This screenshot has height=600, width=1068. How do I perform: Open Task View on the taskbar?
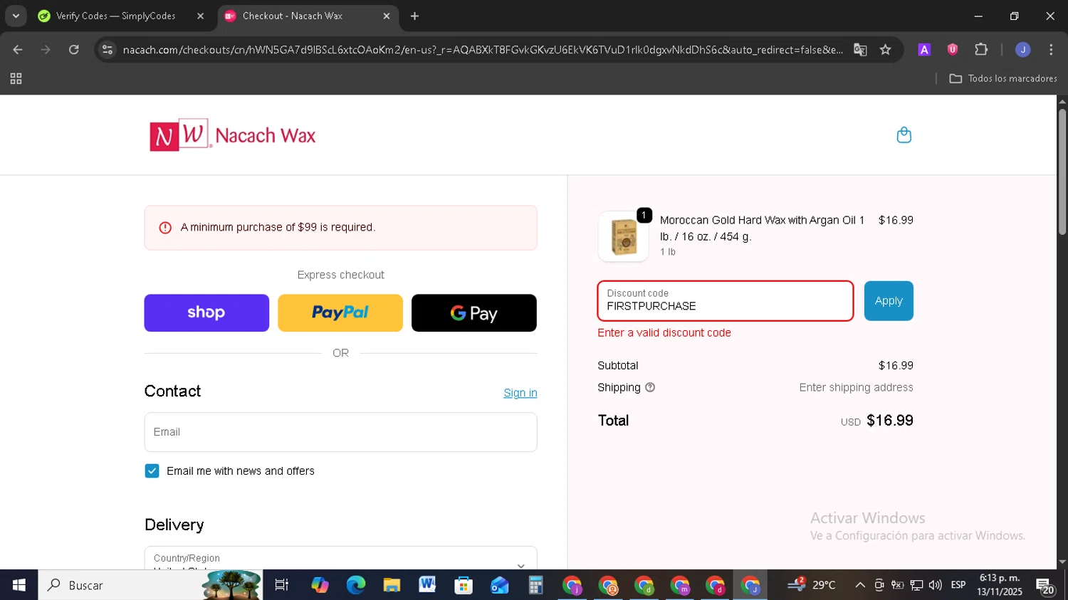click(282, 585)
